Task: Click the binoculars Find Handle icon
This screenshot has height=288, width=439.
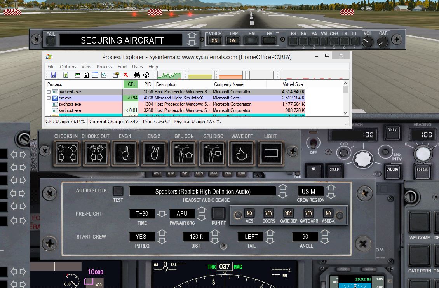Action: tap(137, 75)
